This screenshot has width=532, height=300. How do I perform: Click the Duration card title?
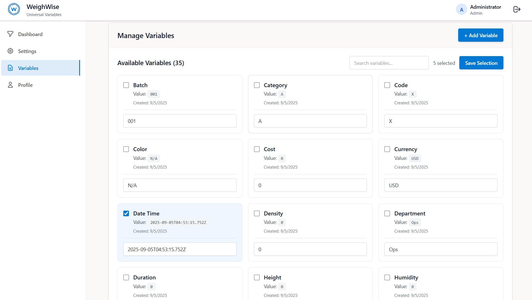pyautogui.click(x=145, y=277)
